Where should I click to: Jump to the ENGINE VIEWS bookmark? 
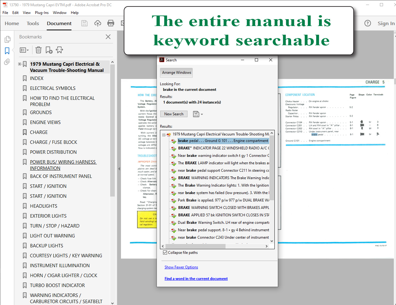45,122
